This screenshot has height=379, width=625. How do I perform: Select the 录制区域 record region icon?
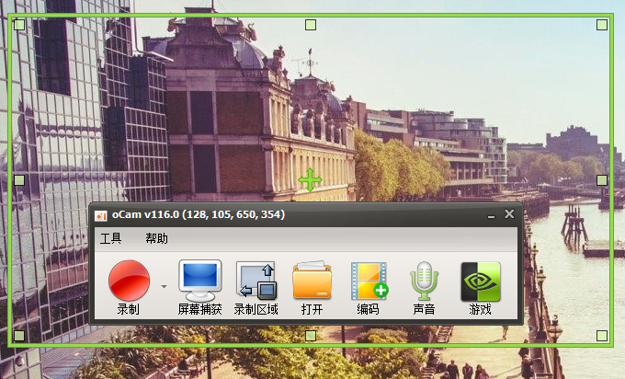[x=256, y=287]
